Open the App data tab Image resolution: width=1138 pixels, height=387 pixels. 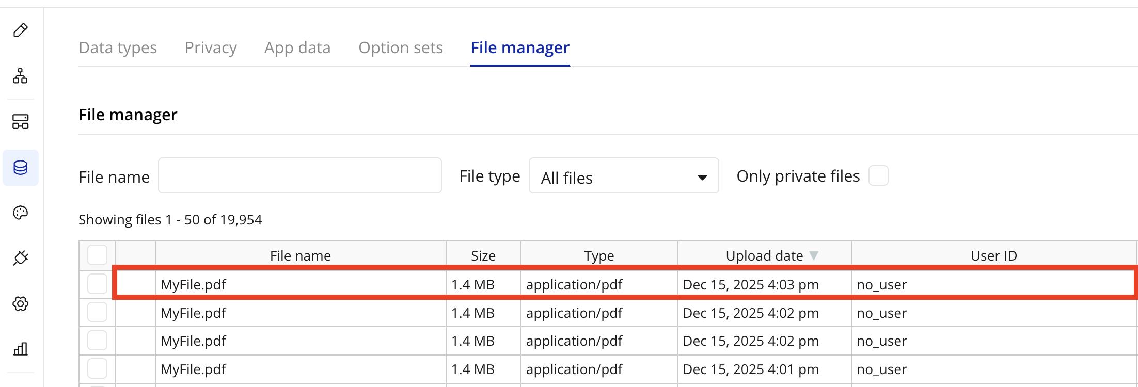[297, 47]
